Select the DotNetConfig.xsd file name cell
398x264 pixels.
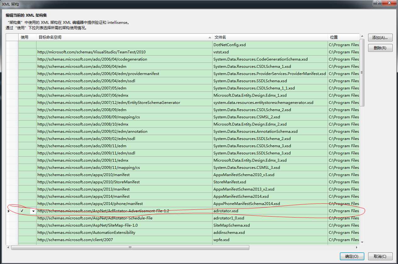(270, 45)
